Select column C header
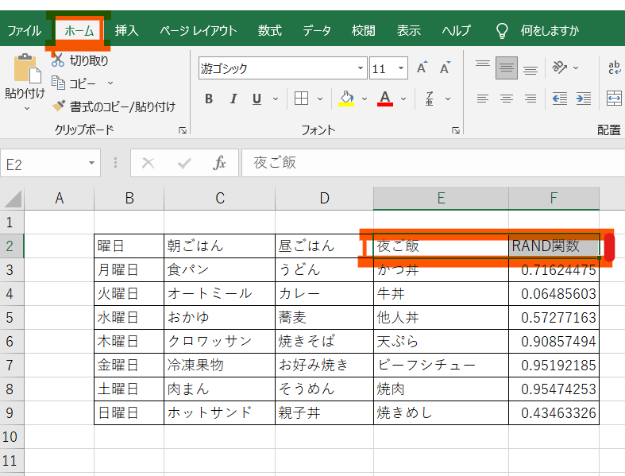 pyautogui.click(x=220, y=199)
